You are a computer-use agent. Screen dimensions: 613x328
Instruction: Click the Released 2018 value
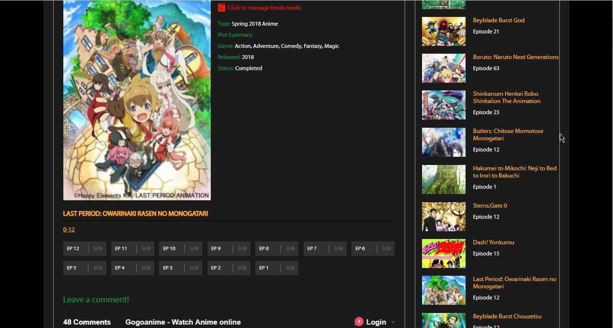tap(248, 57)
